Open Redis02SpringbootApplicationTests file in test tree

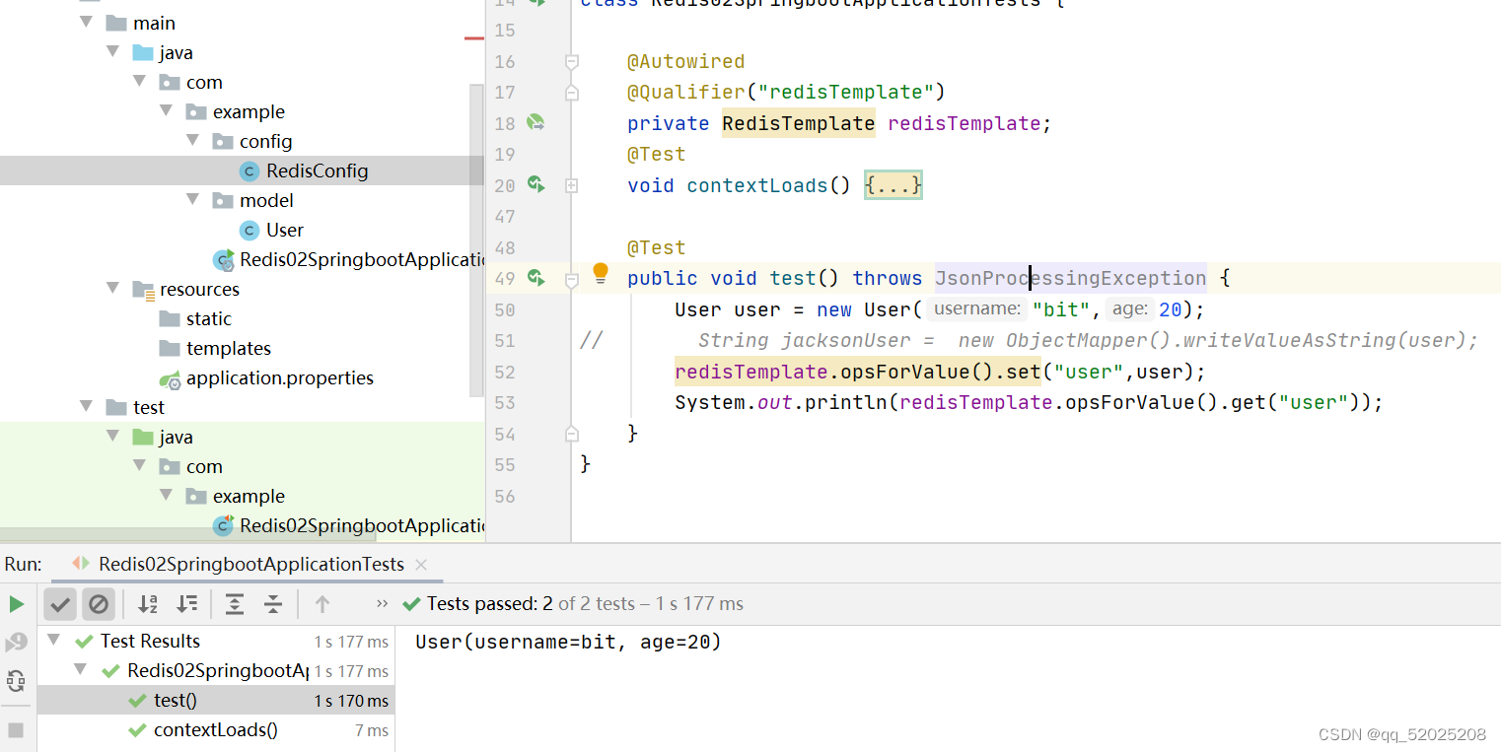[349, 525]
